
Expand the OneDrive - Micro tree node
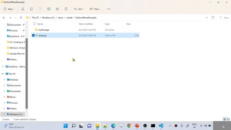tap(3, 66)
